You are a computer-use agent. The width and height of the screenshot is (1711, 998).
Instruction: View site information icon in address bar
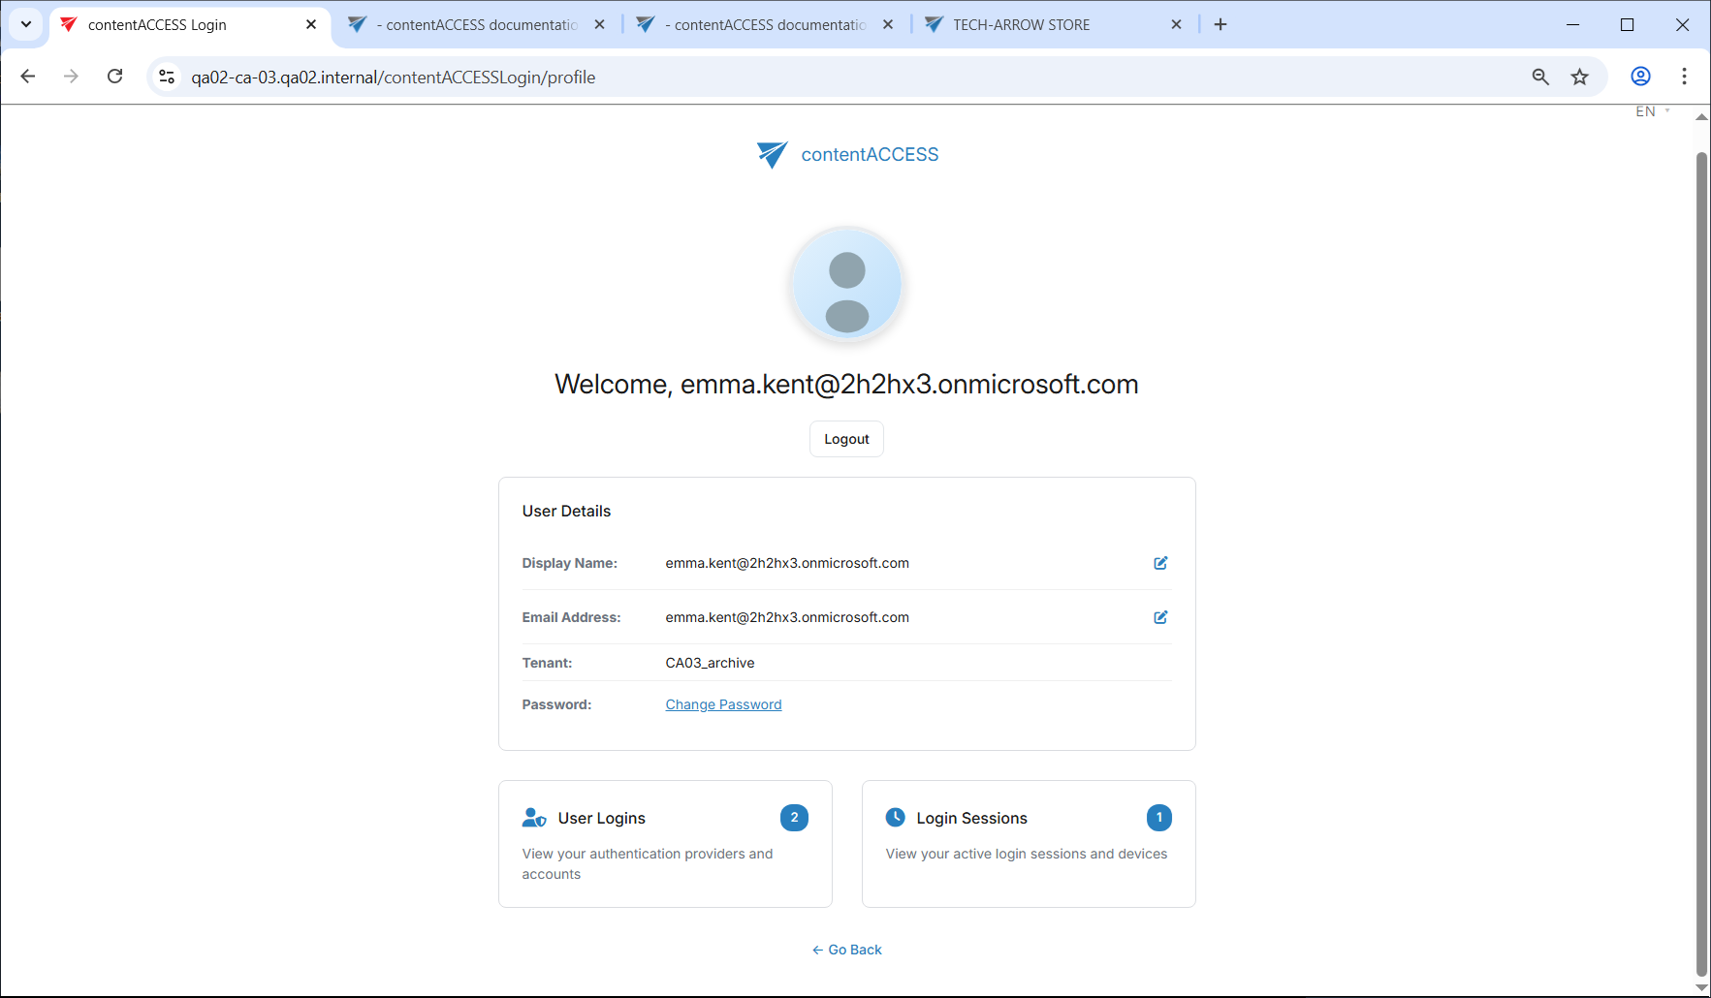167,77
